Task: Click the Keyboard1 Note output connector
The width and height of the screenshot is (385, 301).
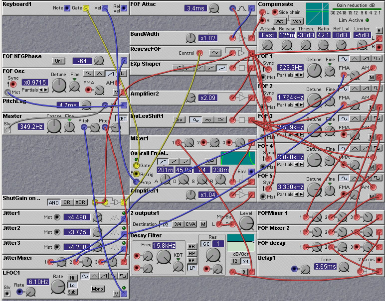Action: (67, 8)
